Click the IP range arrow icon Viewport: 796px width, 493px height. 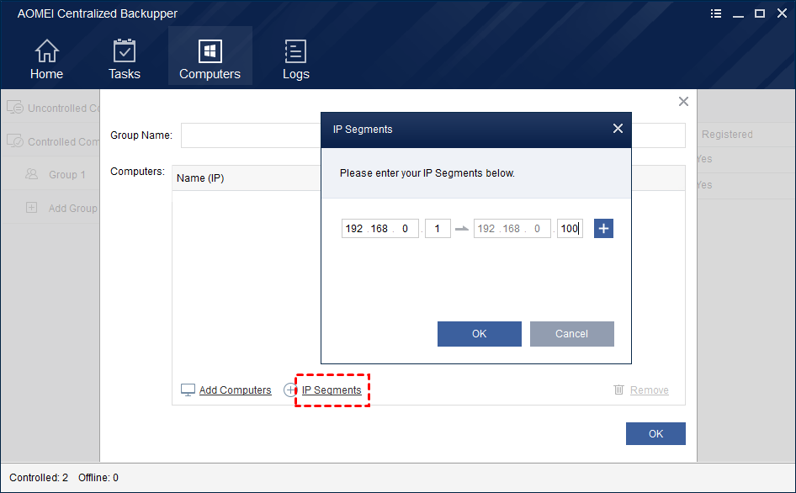tap(462, 229)
